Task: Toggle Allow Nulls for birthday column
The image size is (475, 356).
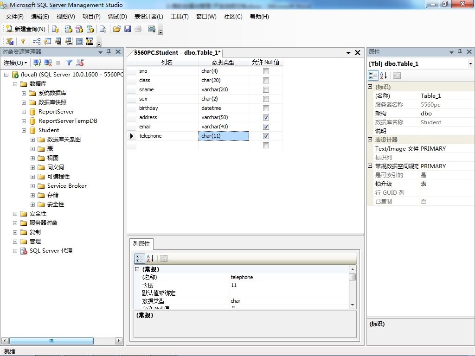Action: click(266, 108)
